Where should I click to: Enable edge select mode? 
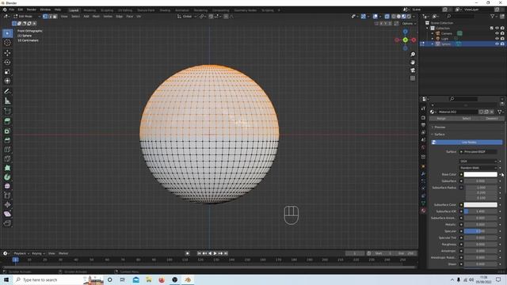pos(50,16)
